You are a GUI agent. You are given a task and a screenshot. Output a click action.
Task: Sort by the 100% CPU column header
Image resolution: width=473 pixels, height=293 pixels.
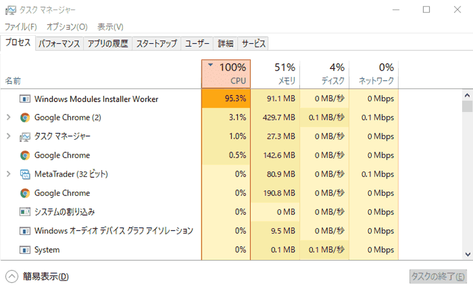(226, 74)
